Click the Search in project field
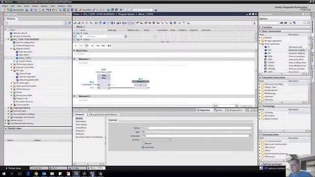Image resolution: width=315 pixels, height=177 pixels. pyautogui.click(x=143, y=10)
